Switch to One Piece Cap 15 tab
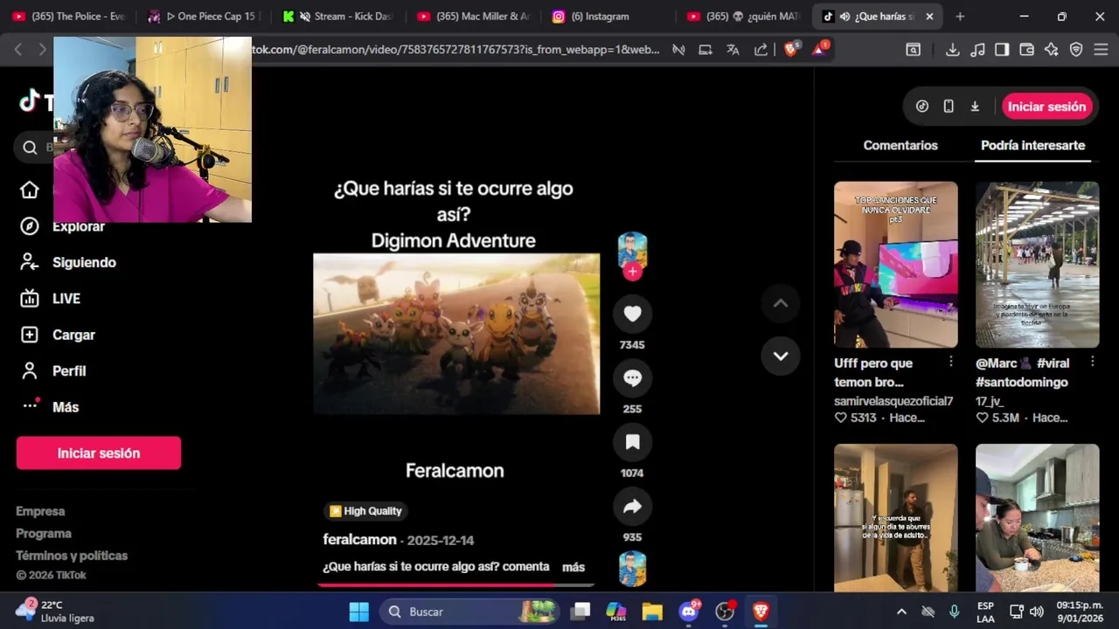The width and height of the screenshot is (1119, 629). click(x=205, y=17)
